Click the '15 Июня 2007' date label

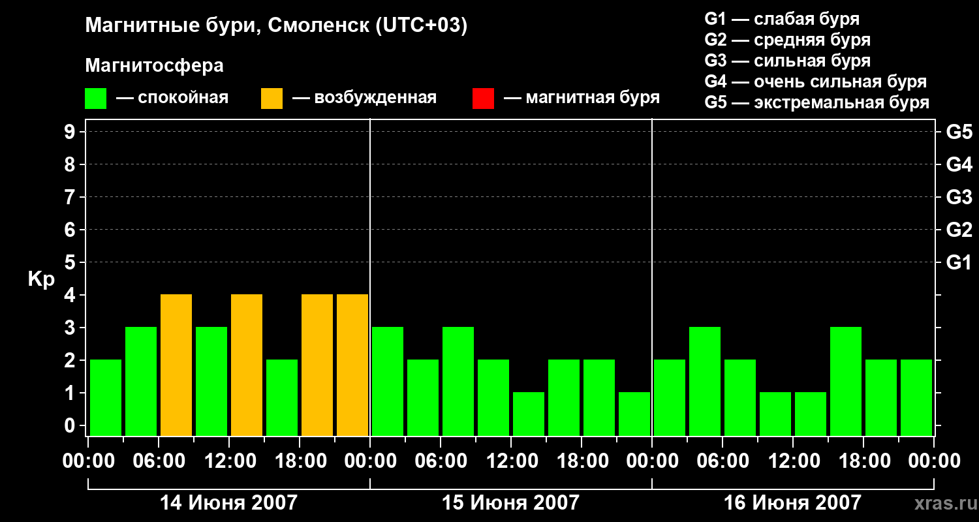click(x=510, y=503)
